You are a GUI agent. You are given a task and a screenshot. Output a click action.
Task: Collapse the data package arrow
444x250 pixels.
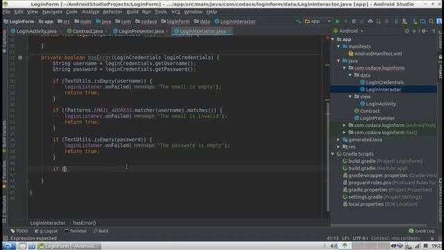coord(350,75)
